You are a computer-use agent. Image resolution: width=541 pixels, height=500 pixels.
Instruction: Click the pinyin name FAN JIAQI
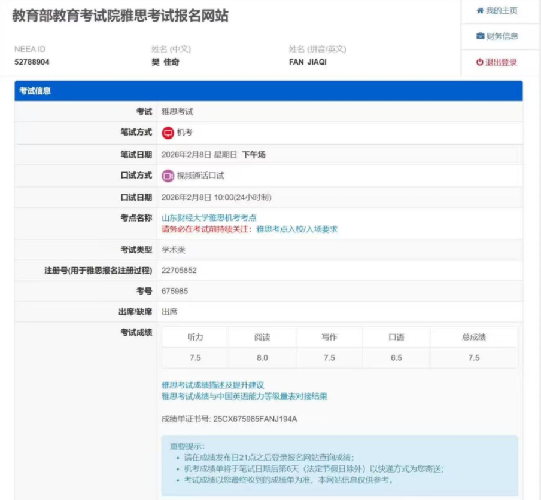coord(308,62)
